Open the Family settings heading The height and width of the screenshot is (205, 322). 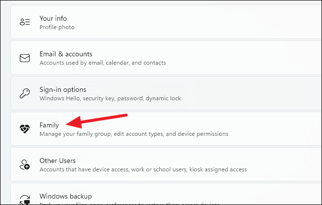(x=49, y=125)
